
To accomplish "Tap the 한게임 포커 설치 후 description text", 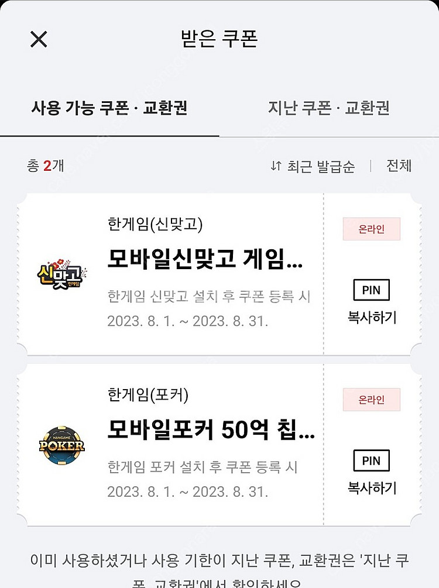I will pyautogui.click(x=203, y=467).
